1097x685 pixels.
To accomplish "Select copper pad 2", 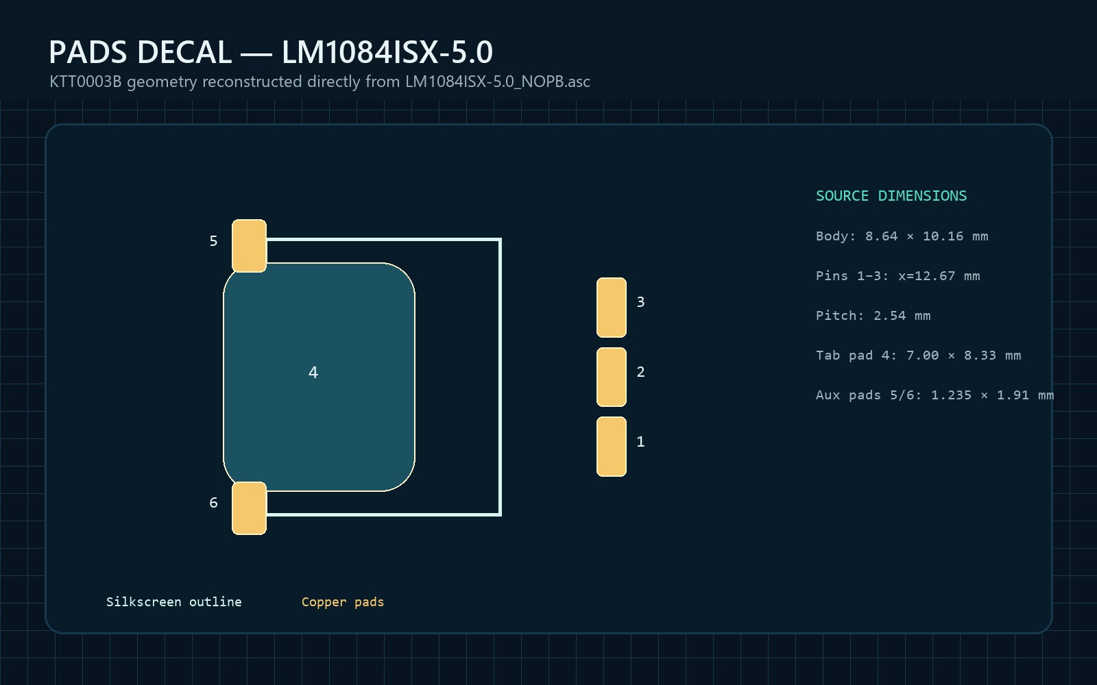I will 612,377.
